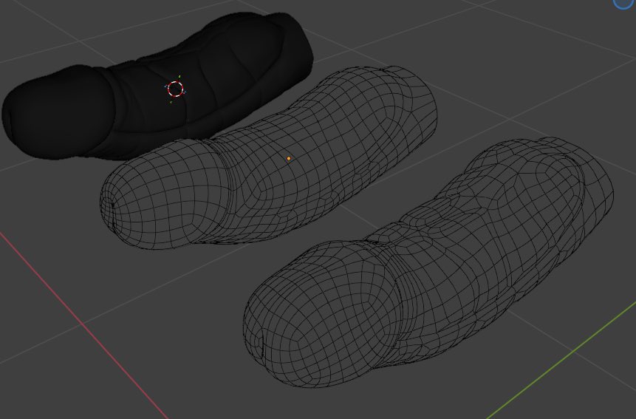Click the orange object origin dot
Viewport: 636px width, 419px height.
click(x=289, y=159)
